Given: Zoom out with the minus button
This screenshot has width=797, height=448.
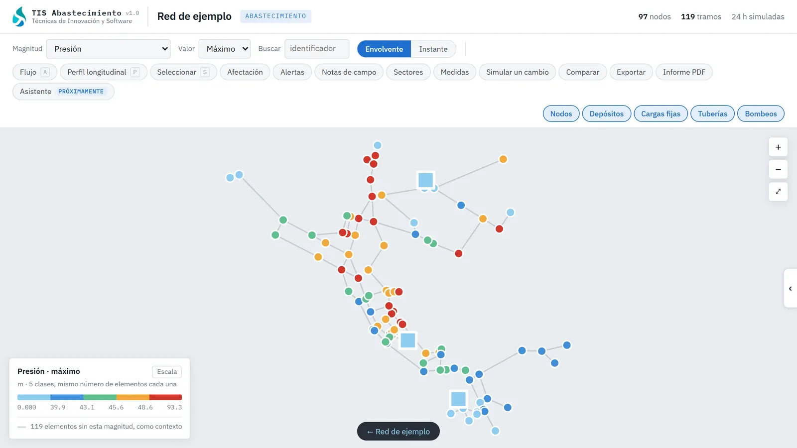Looking at the screenshot, I should [x=778, y=169].
